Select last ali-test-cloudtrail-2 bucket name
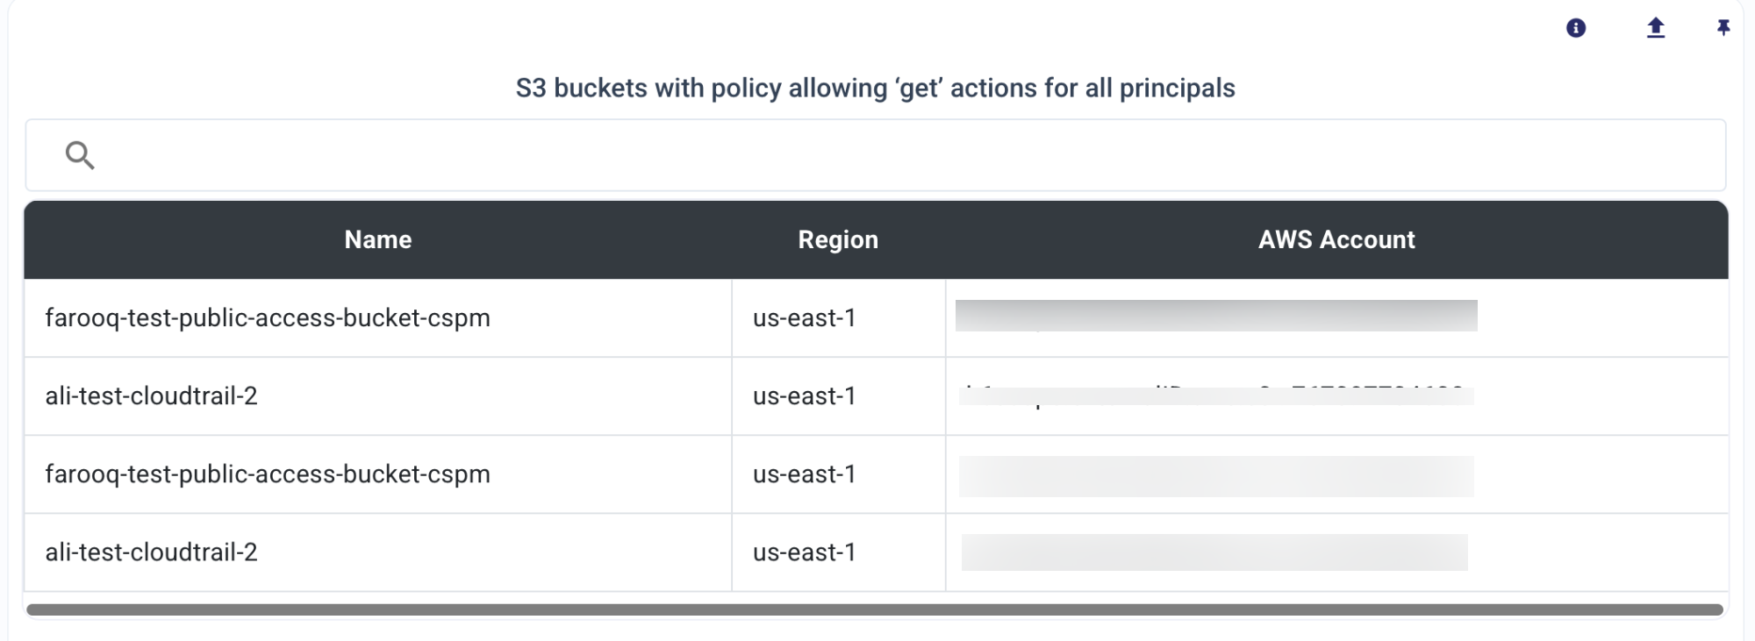 (152, 552)
